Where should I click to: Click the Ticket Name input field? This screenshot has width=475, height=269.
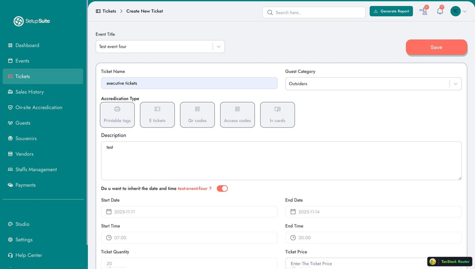click(189, 83)
